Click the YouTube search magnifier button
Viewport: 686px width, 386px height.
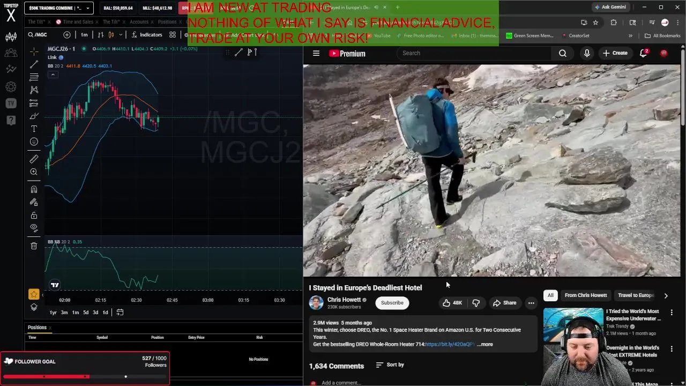(563, 53)
